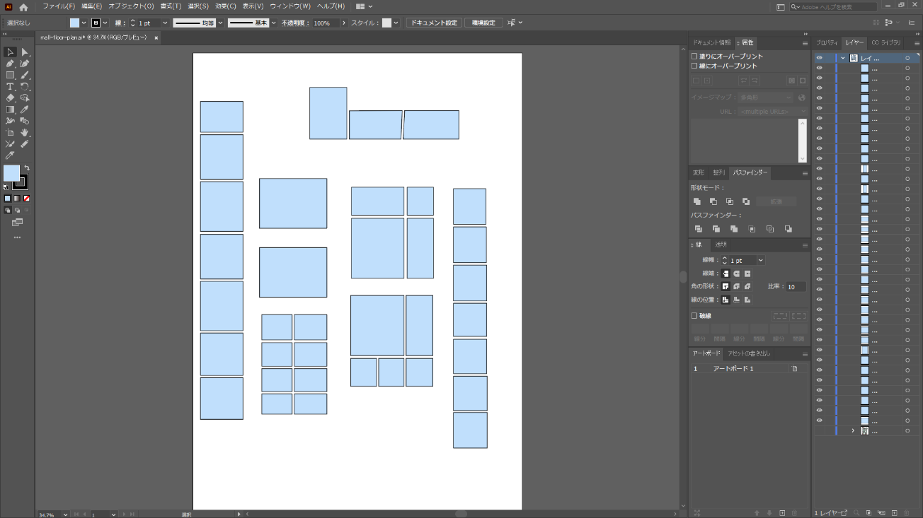Pick the Type tool

coord(10,87)
